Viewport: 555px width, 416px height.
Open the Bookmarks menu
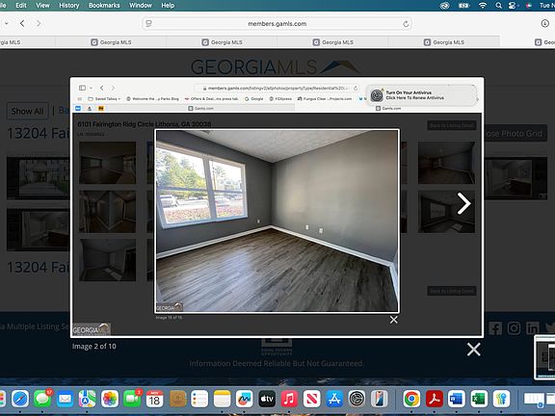(x=104, y=6)
